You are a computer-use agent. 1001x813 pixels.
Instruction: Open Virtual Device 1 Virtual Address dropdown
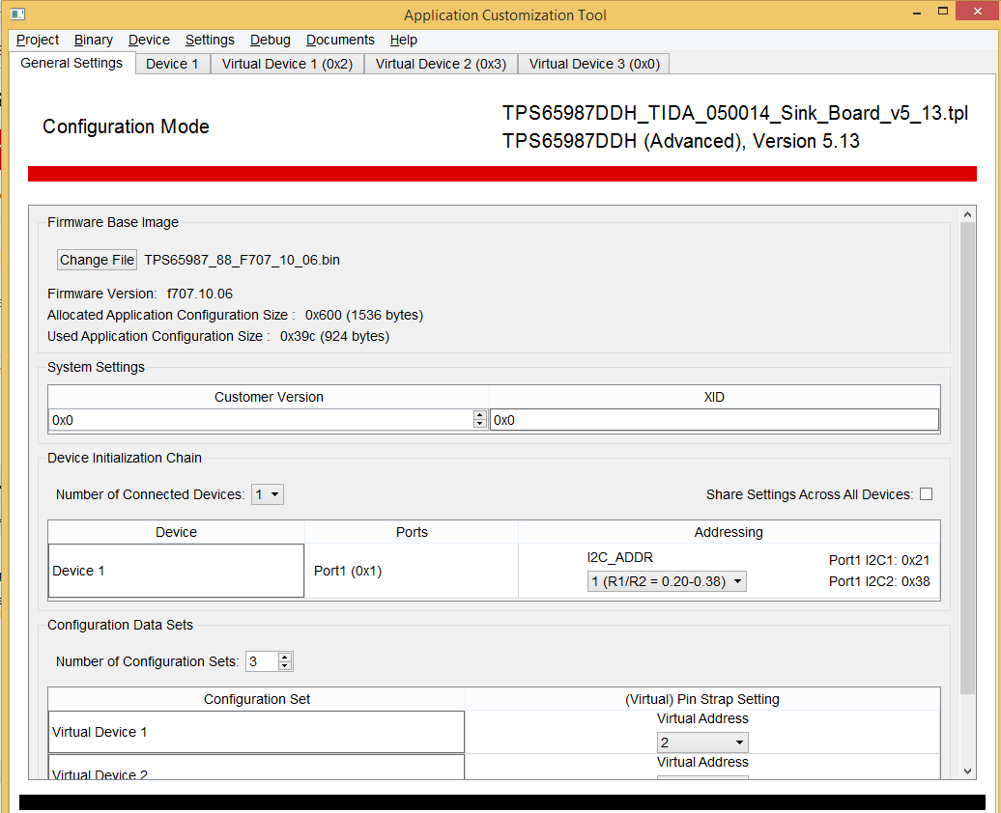702,743
